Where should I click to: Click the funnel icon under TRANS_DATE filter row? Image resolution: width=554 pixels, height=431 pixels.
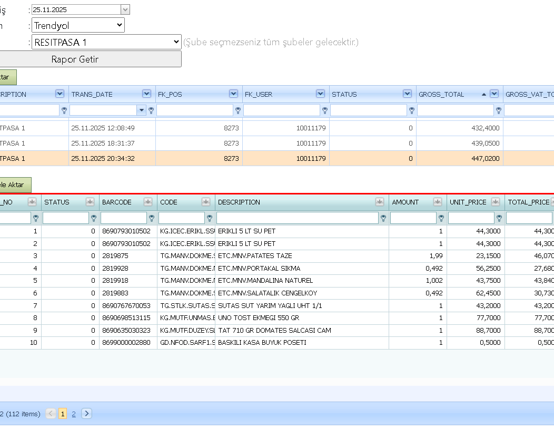(x=151, y=110)
